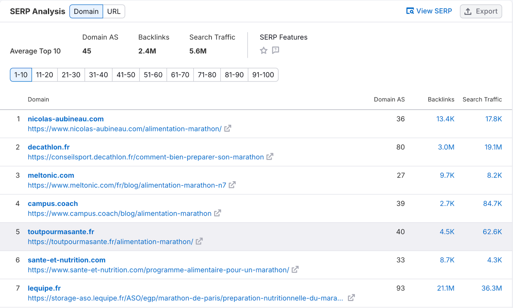This screenshot has height=308, width=513.
Task: Open external link icon for campus.coach URL
Action: click(218, 213)
